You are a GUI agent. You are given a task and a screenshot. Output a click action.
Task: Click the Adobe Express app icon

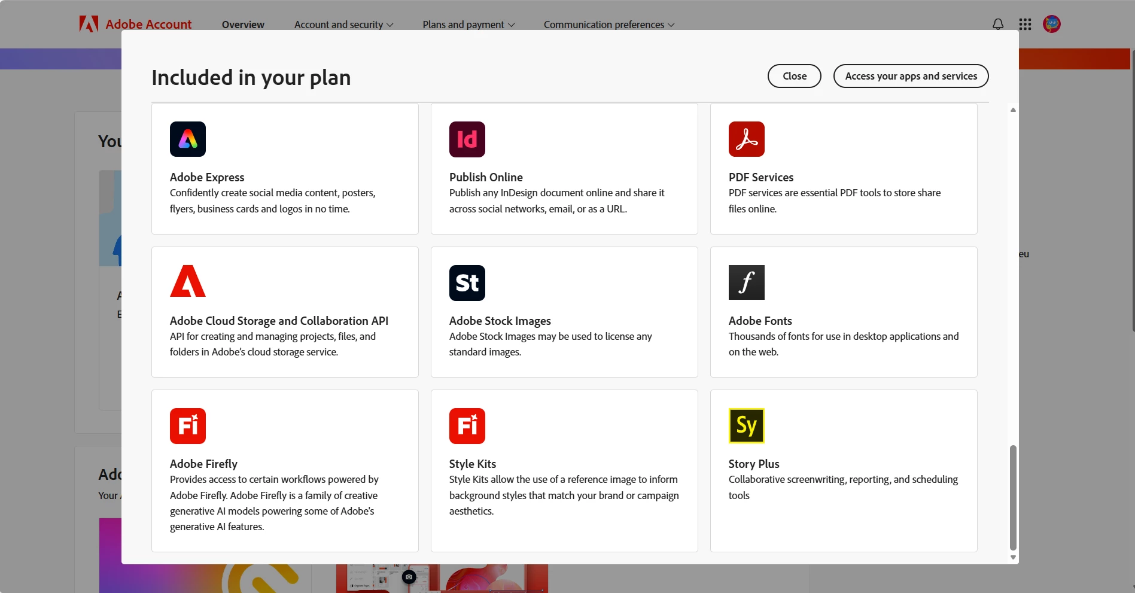point(188,139)
